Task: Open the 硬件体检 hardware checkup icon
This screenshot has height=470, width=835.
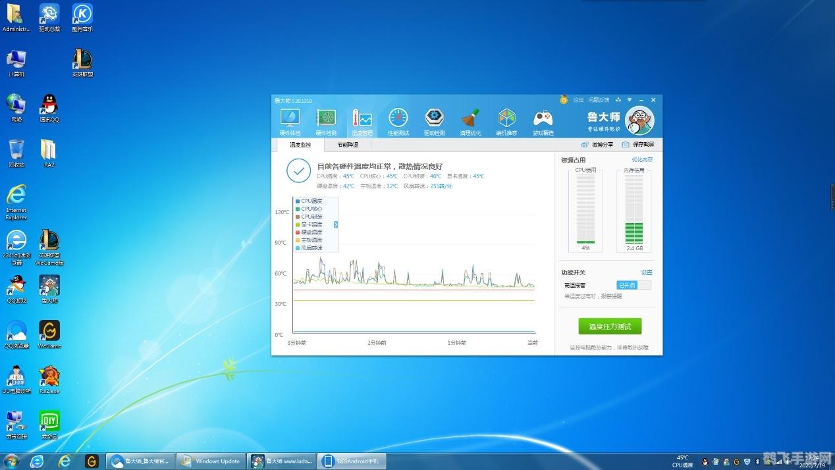Action: (x=290, y=121)
